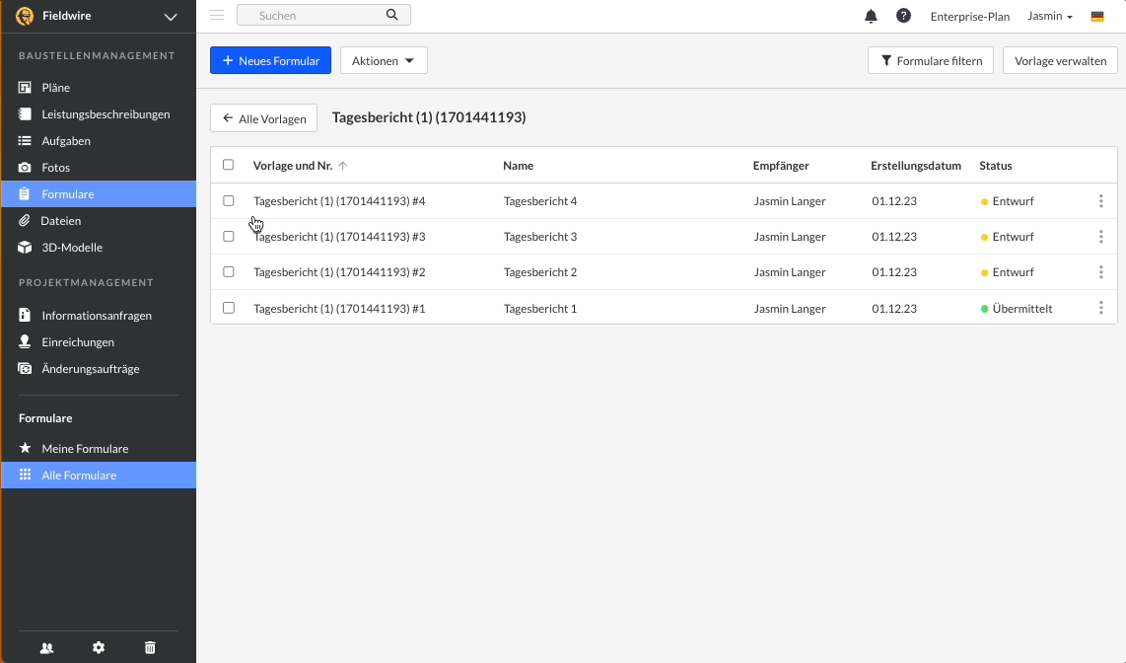Select the checkbox for Tagesbericht #2

point(229,272)
